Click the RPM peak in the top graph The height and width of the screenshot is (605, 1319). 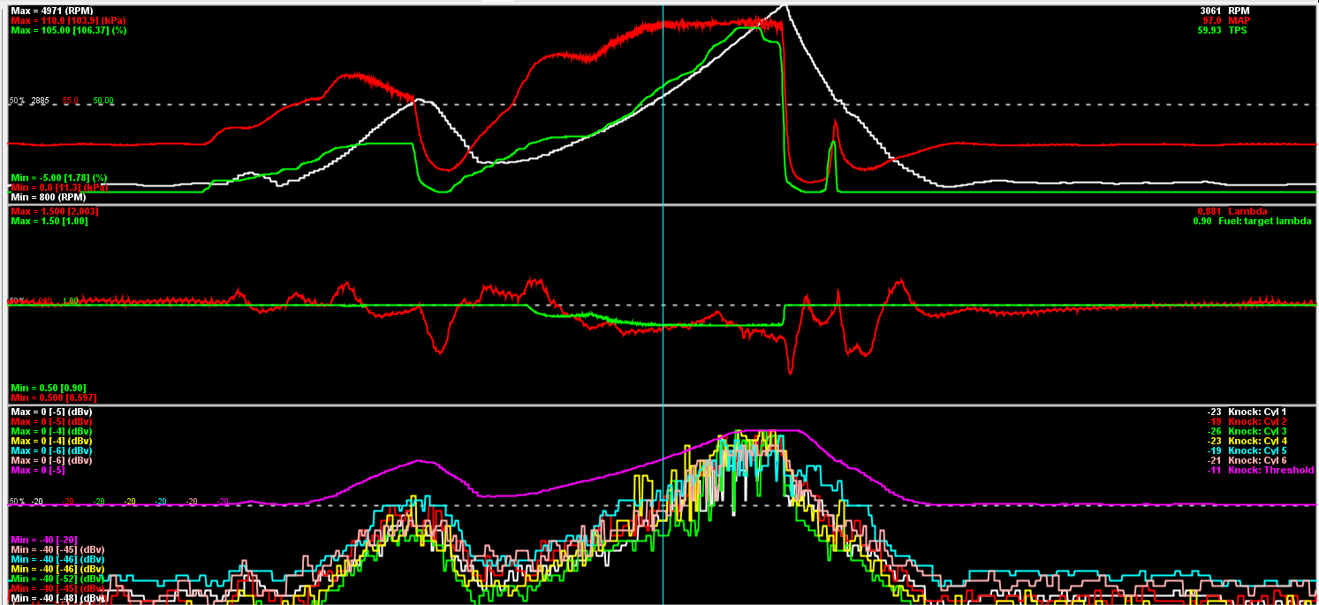point(784,7)
